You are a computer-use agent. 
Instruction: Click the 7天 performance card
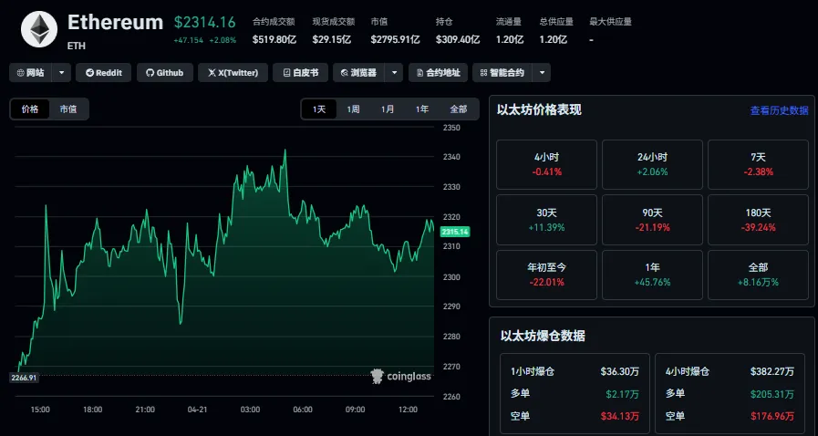(758, 164)
